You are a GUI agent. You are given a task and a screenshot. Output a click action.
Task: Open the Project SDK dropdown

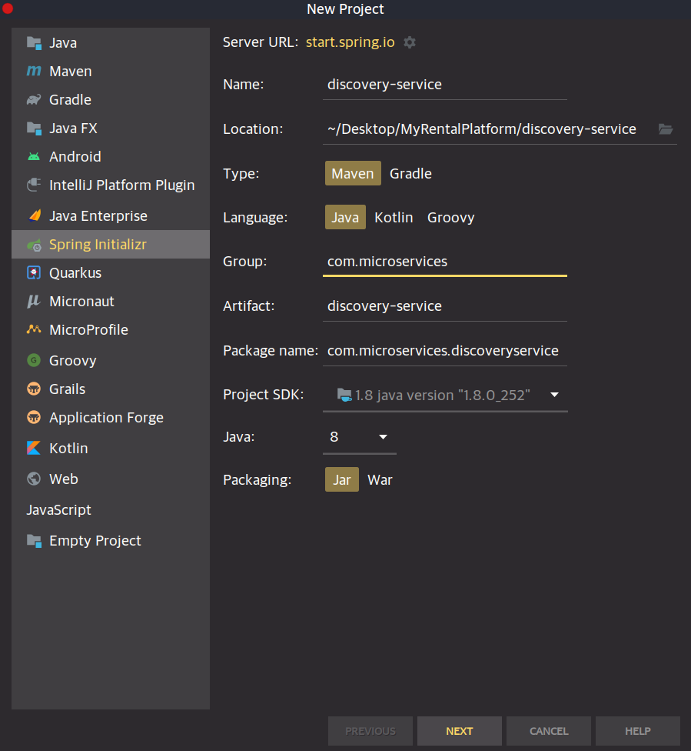[555, 396]
